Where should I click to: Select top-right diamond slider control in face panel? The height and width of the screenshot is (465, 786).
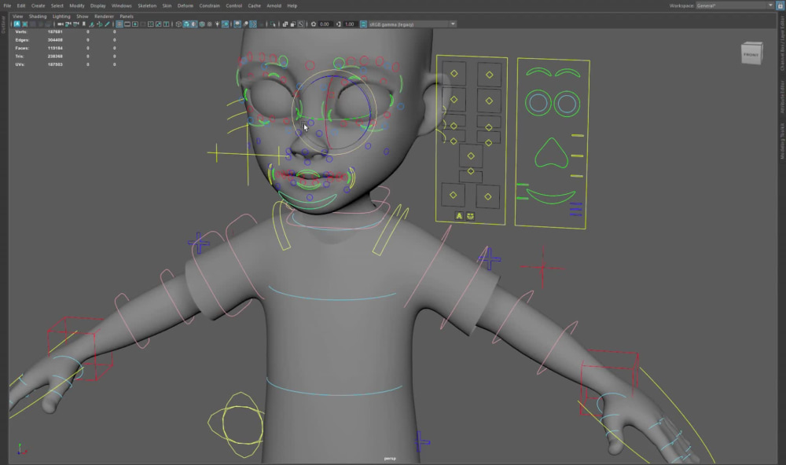489,75
